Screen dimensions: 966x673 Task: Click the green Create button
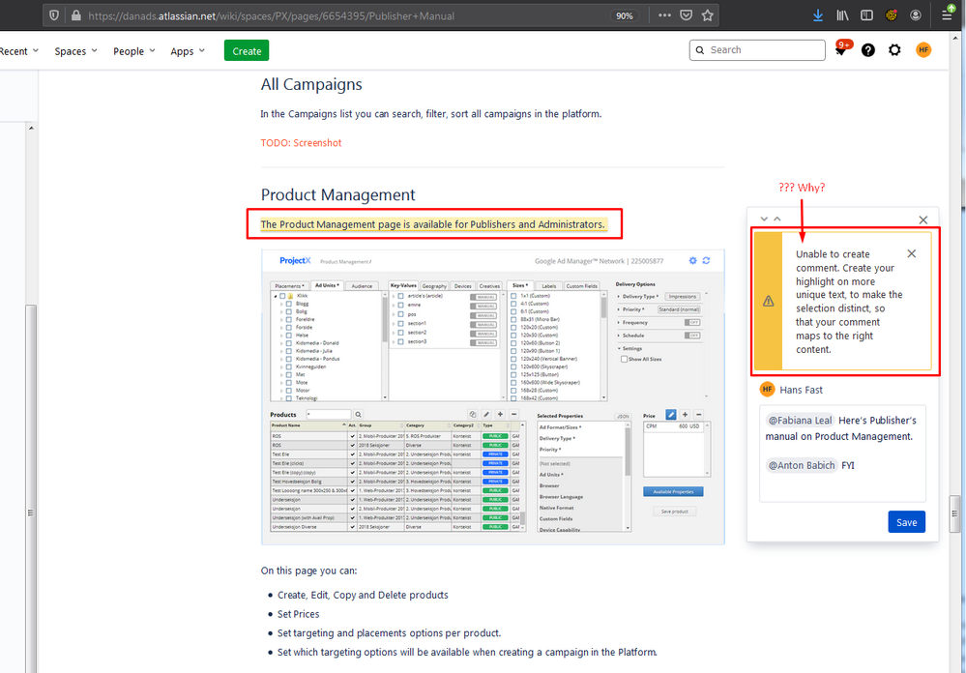(247, 51)
